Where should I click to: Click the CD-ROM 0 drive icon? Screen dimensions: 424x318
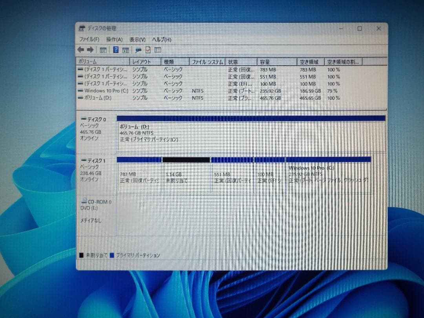[84, 201]
